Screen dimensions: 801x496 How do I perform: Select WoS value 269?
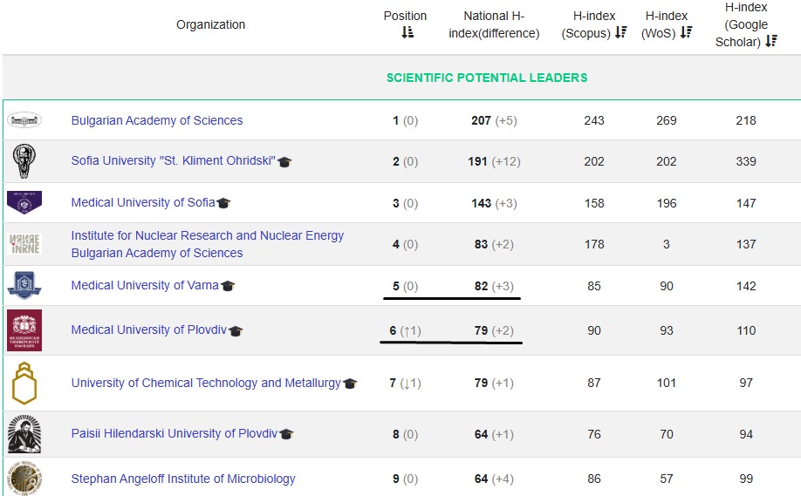(x=667, y=120)
